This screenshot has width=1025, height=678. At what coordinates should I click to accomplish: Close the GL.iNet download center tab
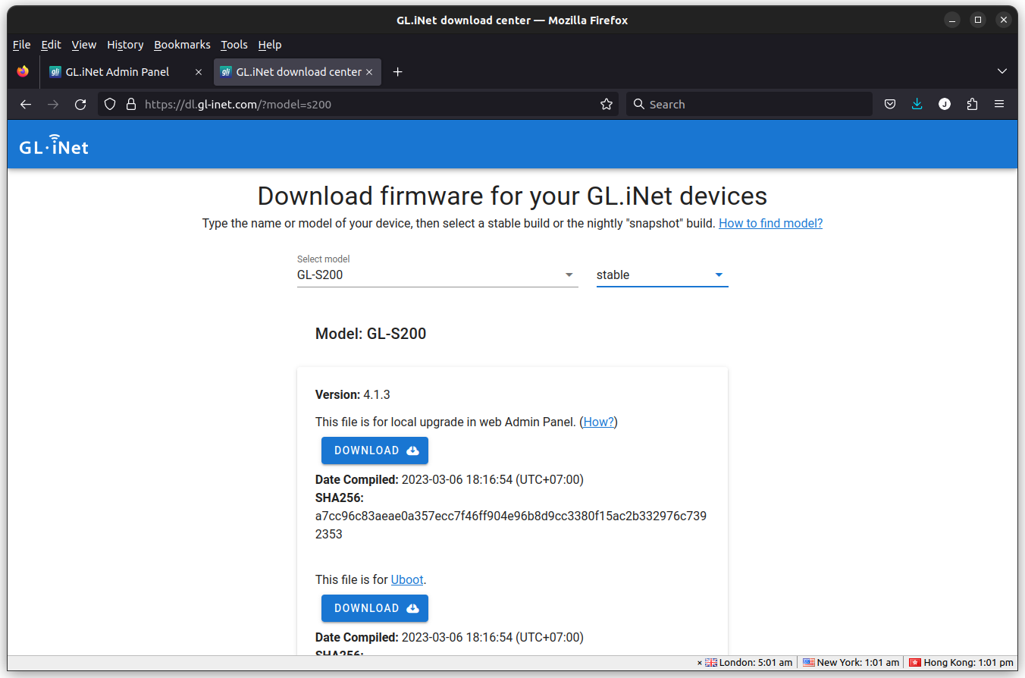(369, 72)
